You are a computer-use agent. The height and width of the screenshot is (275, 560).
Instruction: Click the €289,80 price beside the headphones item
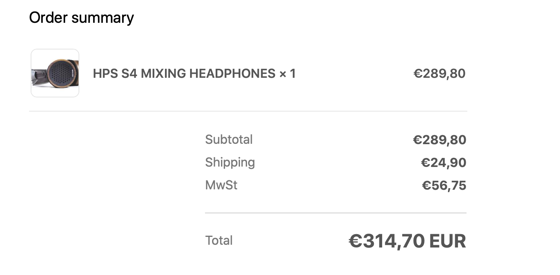point(439,73)
